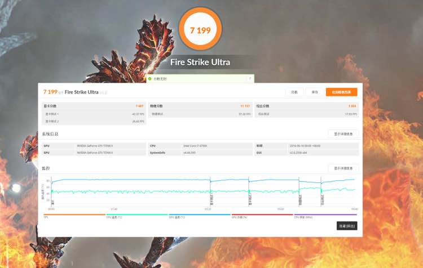The width and height of the screenshot is (423, 268).
Task: Click the system information (系统信息) heading
Action: click(x=50, y=134)
